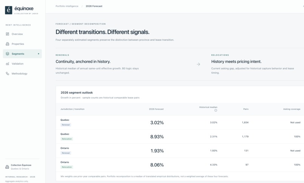Open the Methodology icon
This screenshot has height=183, width=304.
click(8, 74)
